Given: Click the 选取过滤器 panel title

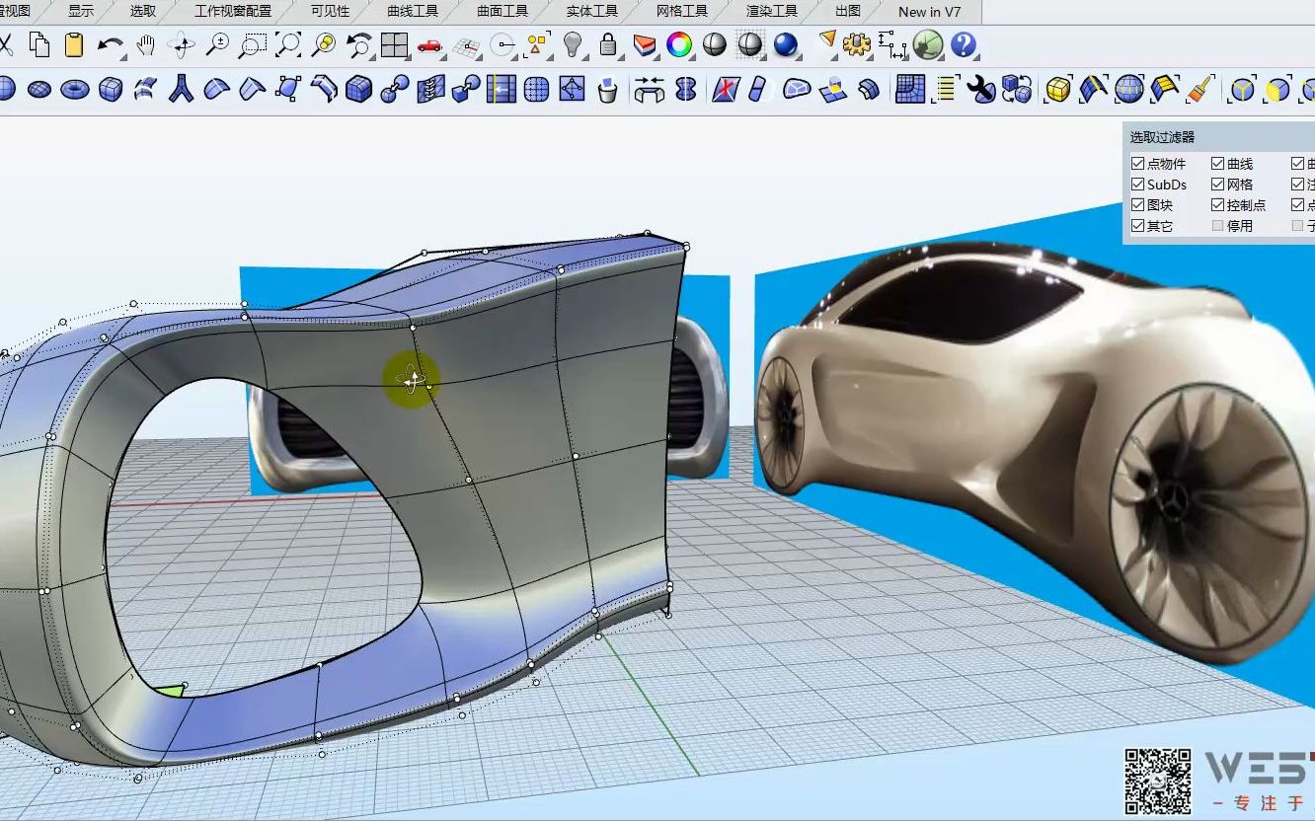Looking at the screenshot, I should coord(1163,137).
